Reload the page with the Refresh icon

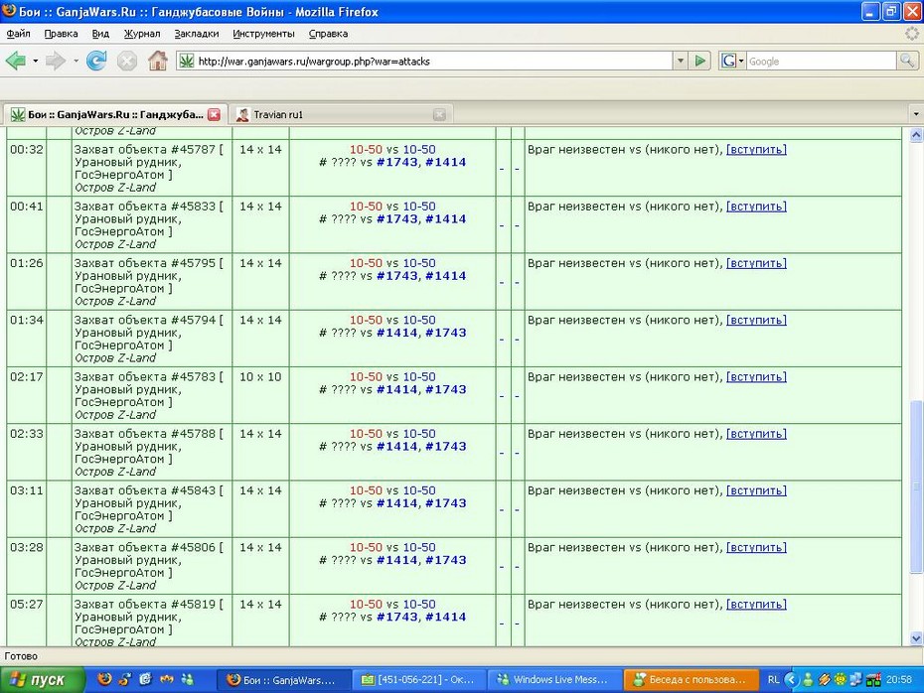tap(96, 61)
